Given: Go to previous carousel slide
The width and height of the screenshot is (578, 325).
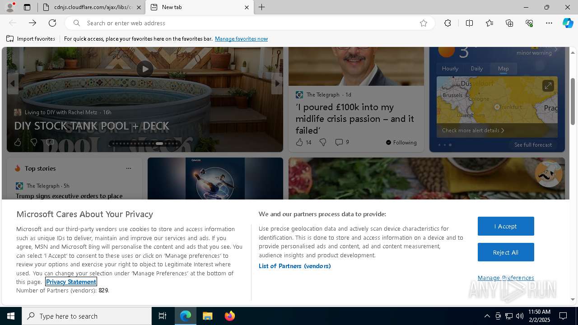Looking at the screenshot, I should [x=13, y=84].
